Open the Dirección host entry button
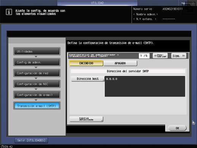Image resolution: width=197 pixels, height=148 pixels. point(87,79)
